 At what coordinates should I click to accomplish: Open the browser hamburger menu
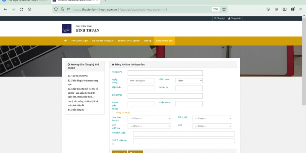point(301,9)
